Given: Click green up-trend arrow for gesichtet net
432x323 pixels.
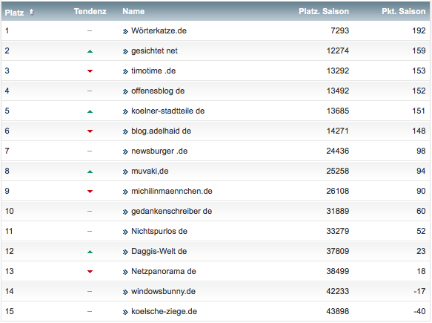Looking at the screenshot, I should click(90, 51).
